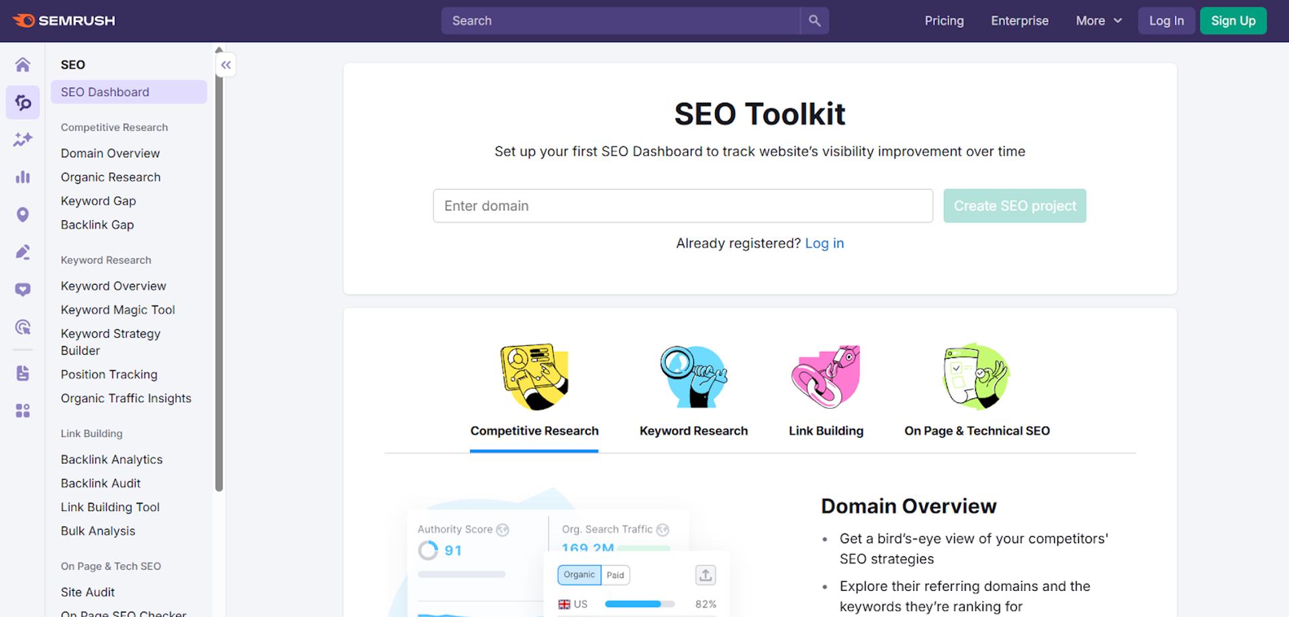Open Organic Research in sidebar
The image size is (1289, 617).
click(x=111, y=177)
